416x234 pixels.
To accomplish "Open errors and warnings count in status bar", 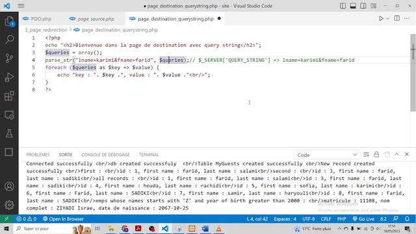I will click(27, 219).
